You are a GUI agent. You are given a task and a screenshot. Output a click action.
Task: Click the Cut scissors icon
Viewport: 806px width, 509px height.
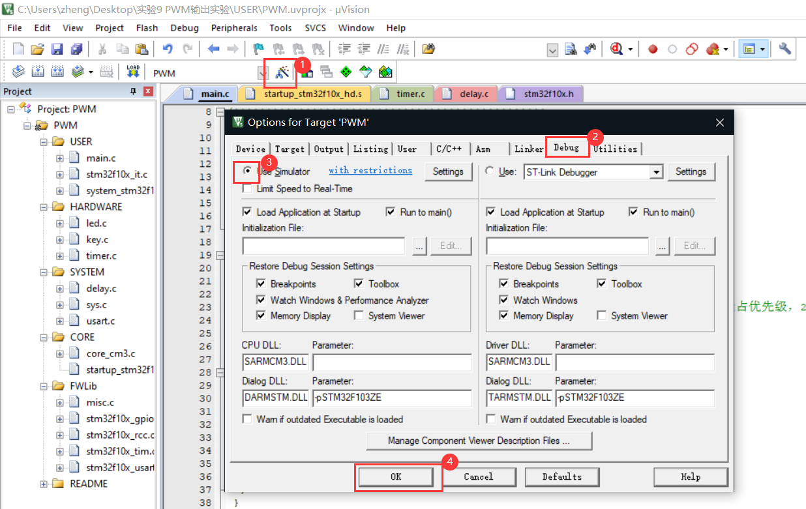[102, 49]
